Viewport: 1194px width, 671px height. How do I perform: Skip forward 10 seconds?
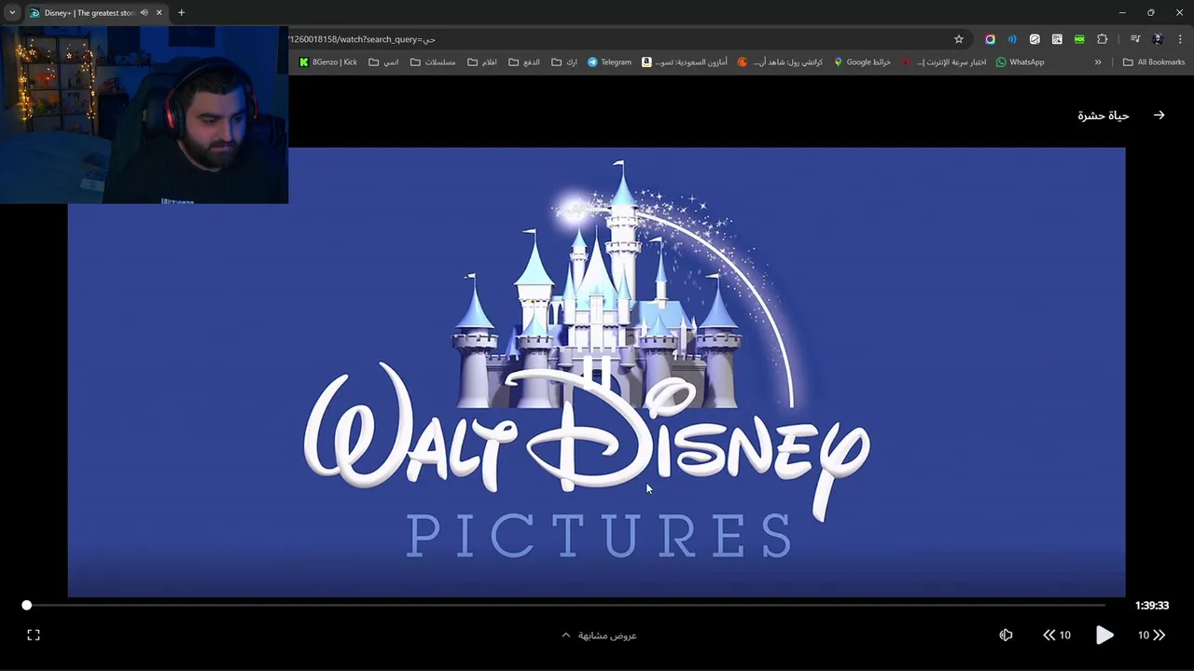click(1152, 635)
